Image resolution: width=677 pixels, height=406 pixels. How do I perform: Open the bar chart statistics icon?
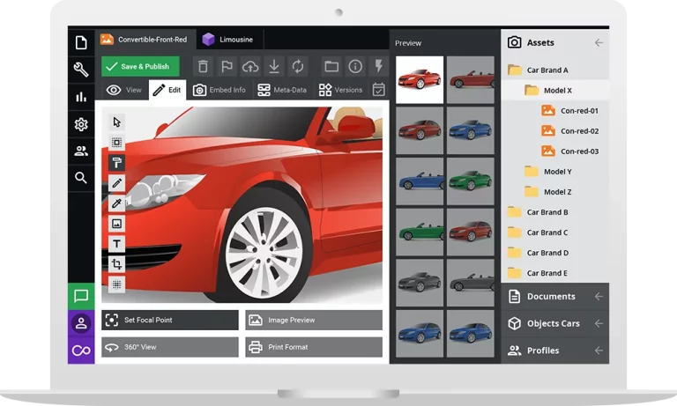tap(81, 97)
